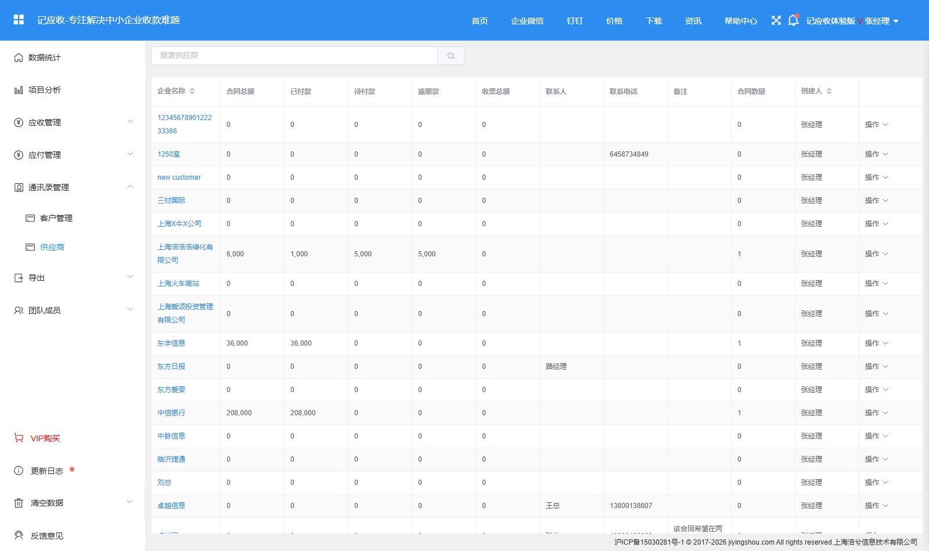
Task: Expand the 团队成员 chevron
Action: [130, 309]
